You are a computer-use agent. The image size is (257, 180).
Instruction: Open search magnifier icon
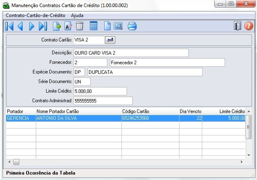[x=118, y=26]
